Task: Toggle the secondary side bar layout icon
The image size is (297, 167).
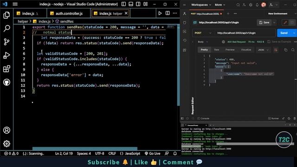Action: click(x=138, y=4)
